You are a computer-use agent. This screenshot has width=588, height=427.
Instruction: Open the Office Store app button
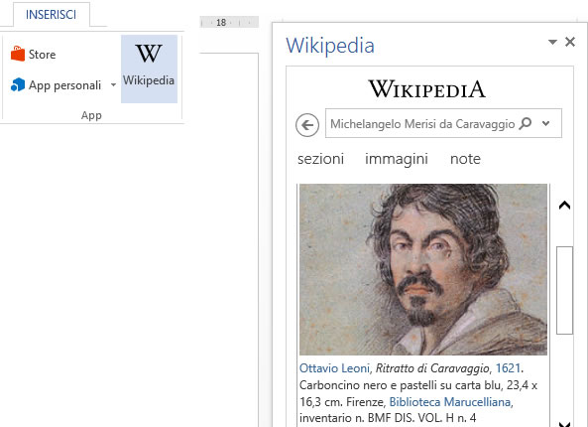[34, 54]
